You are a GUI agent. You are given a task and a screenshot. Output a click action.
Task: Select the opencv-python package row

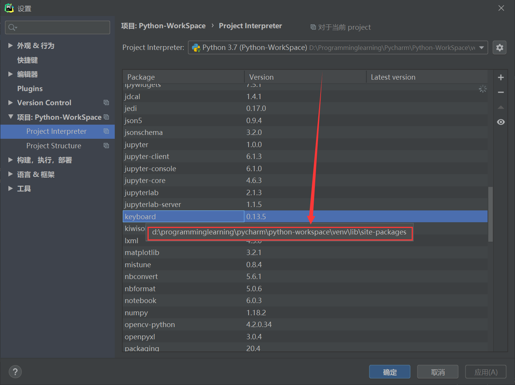pyautogui.click(x=305, y=324)
